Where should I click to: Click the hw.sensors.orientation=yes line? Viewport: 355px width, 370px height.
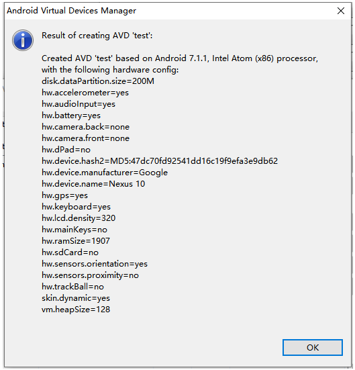pos(95,264)
